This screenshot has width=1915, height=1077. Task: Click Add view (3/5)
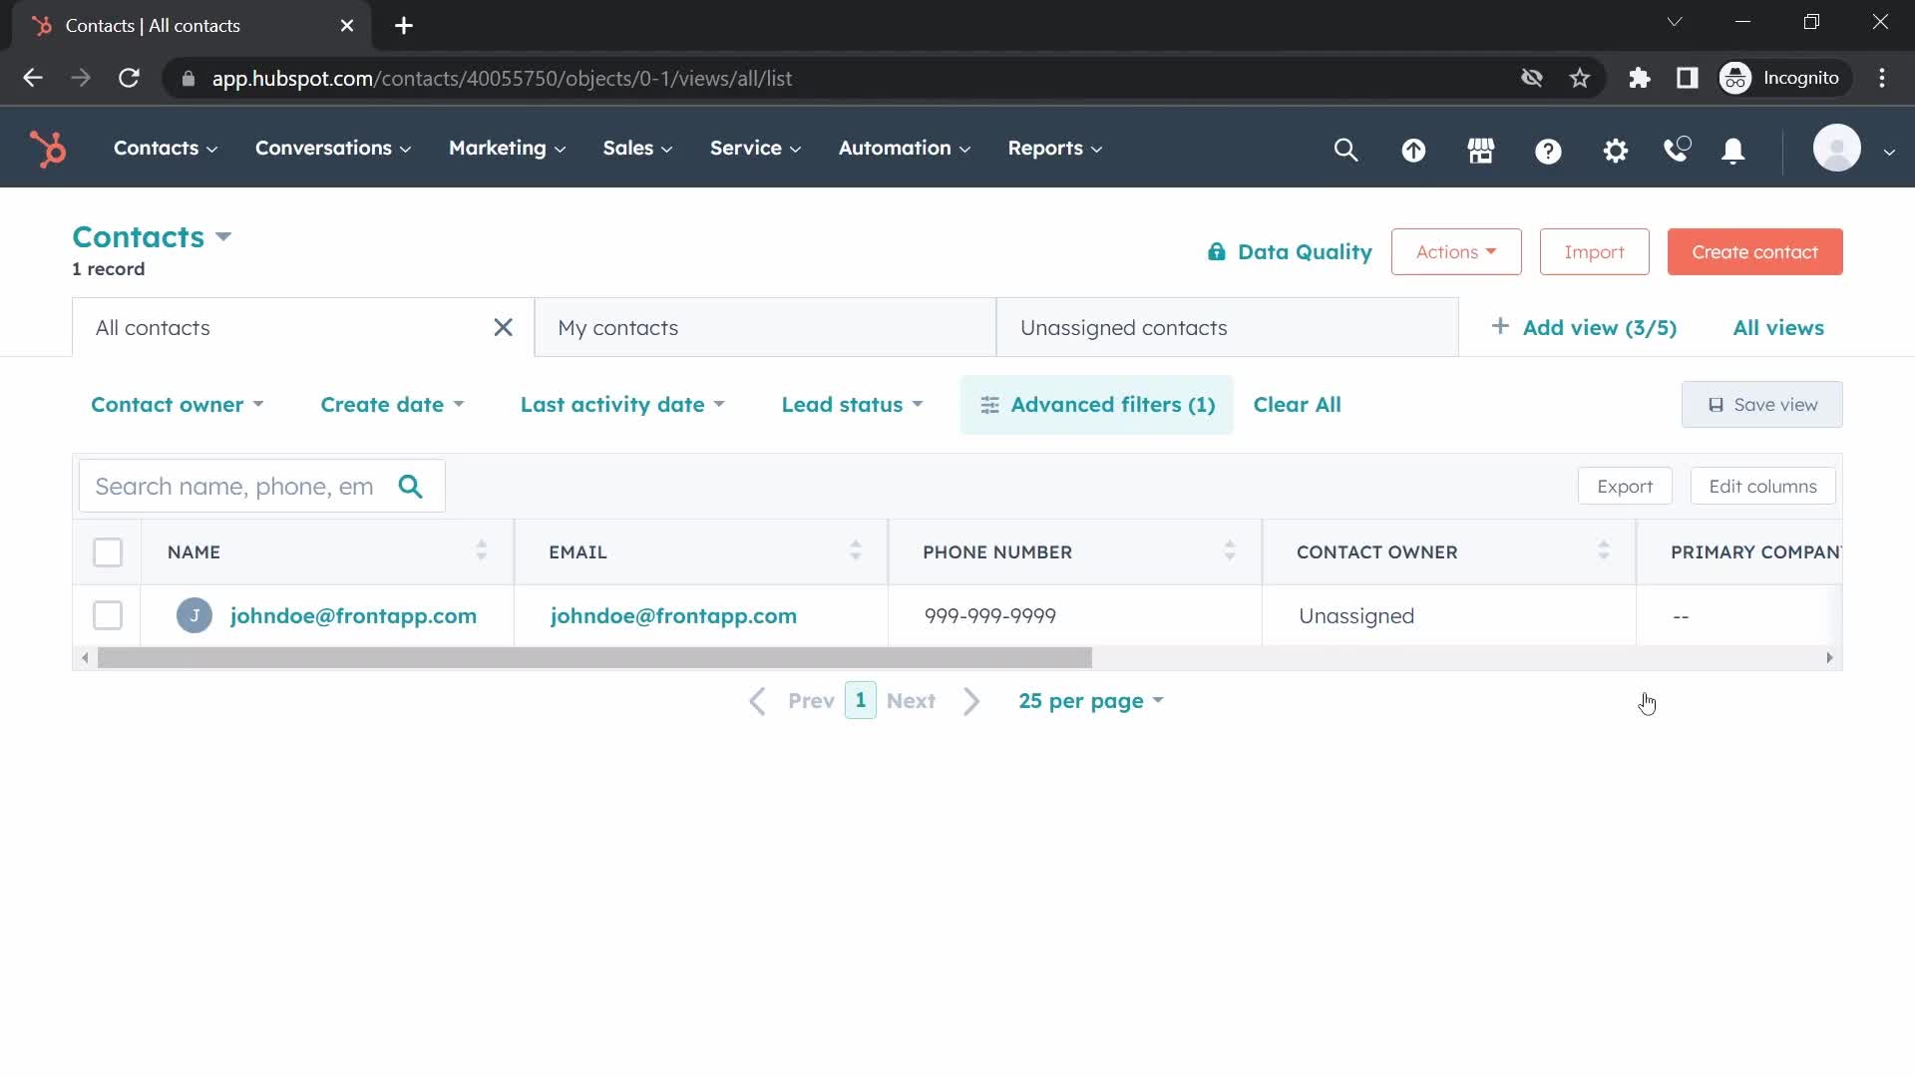point(1584,327)
